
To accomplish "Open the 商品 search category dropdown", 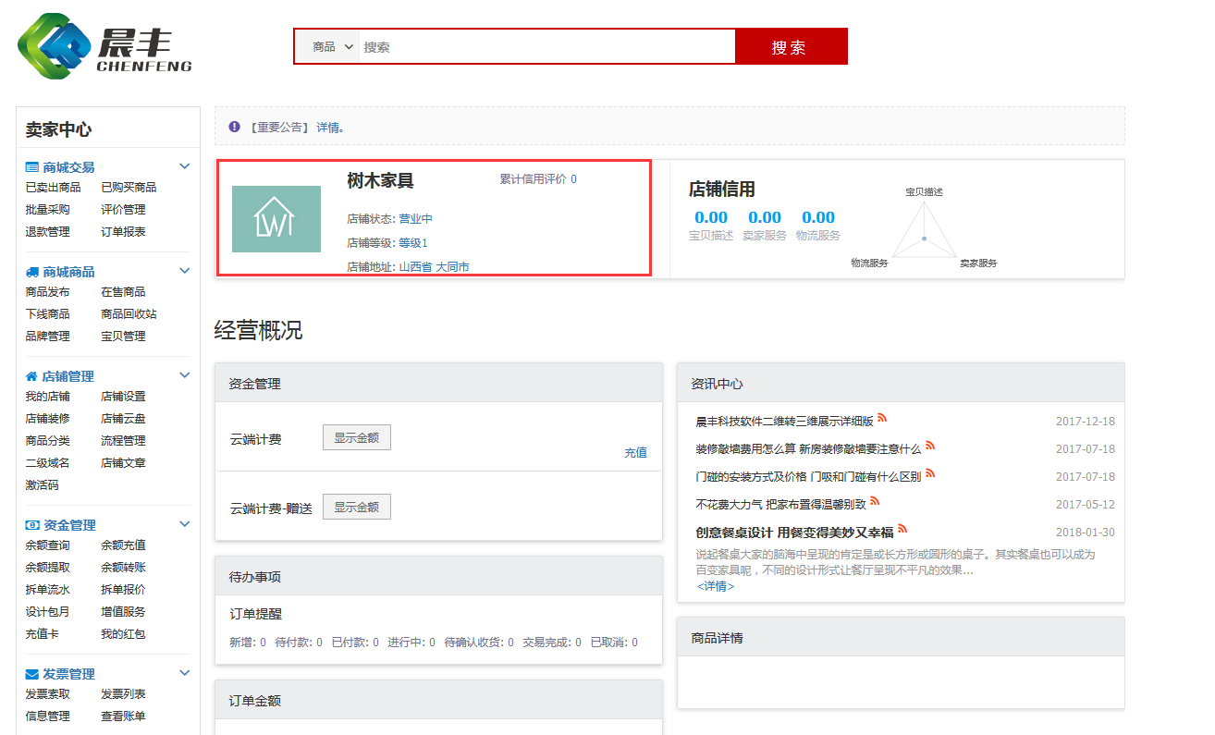I will click(x=333, y=46).
